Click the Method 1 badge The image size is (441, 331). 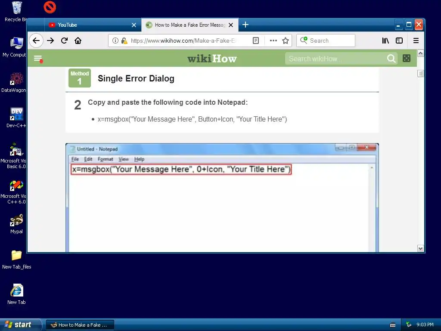pos(80,78)
